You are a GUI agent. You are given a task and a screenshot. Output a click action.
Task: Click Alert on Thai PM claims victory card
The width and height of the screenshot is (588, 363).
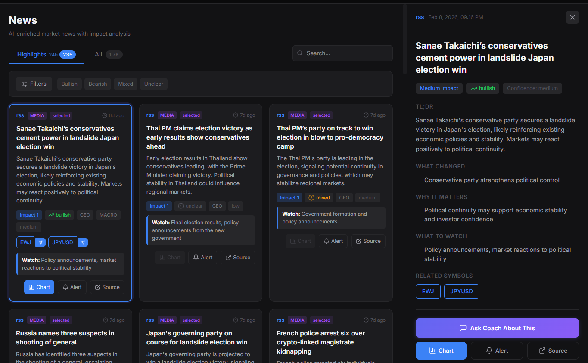tap(202, 258)
